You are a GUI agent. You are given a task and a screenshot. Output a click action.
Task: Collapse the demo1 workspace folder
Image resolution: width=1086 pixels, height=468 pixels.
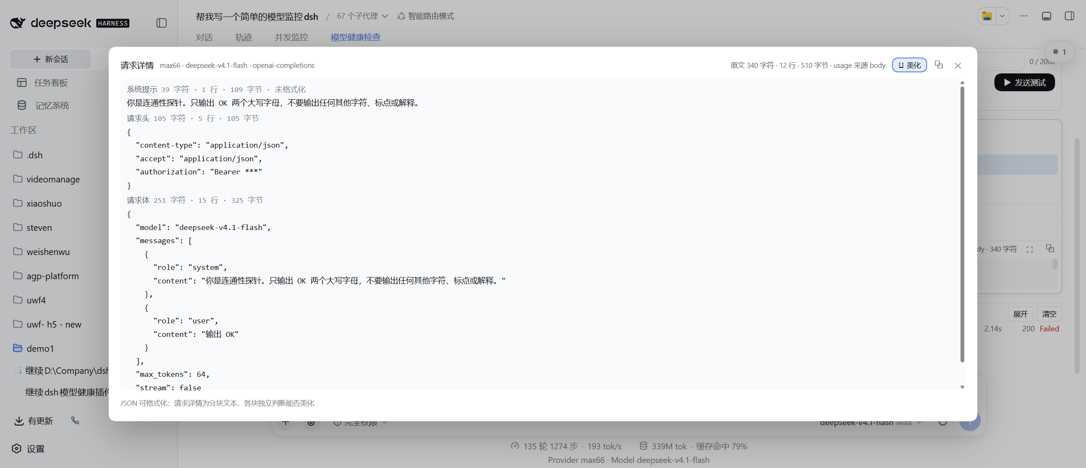[34, 348]
